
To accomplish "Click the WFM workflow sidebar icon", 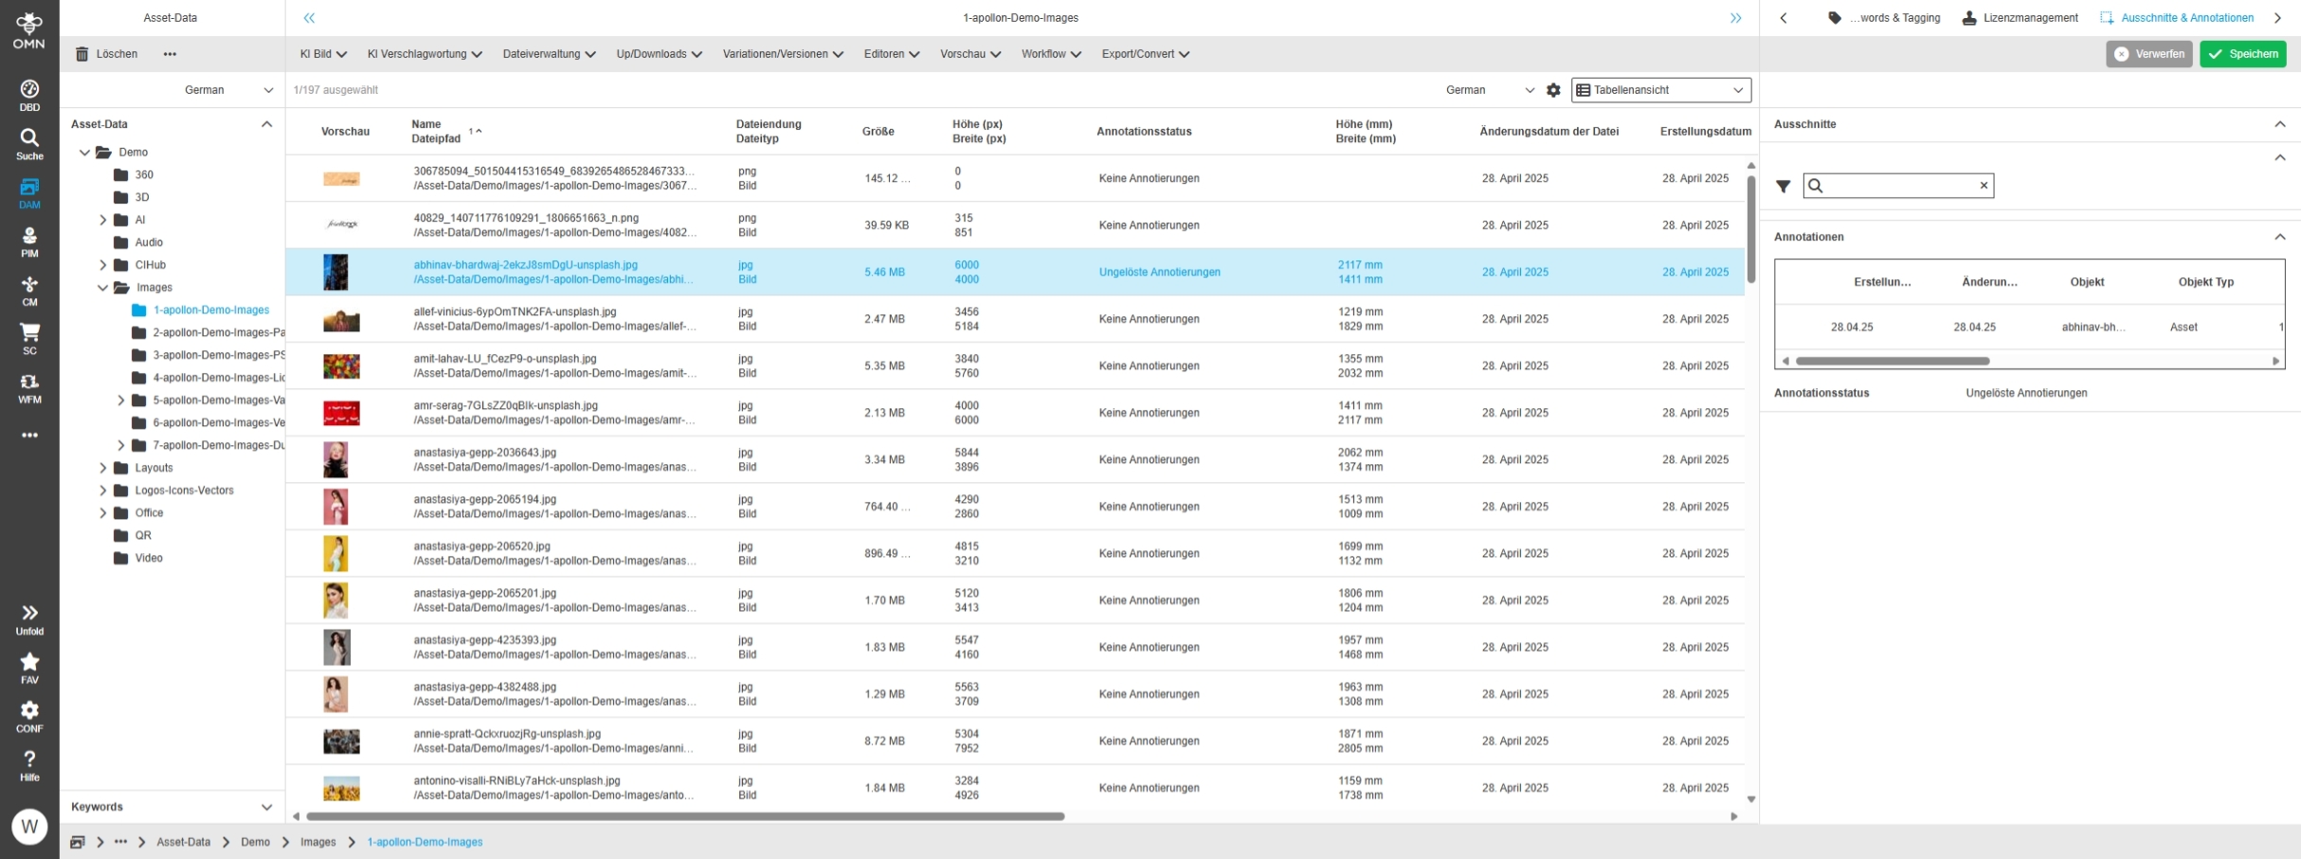I will [x=29, y=387].
